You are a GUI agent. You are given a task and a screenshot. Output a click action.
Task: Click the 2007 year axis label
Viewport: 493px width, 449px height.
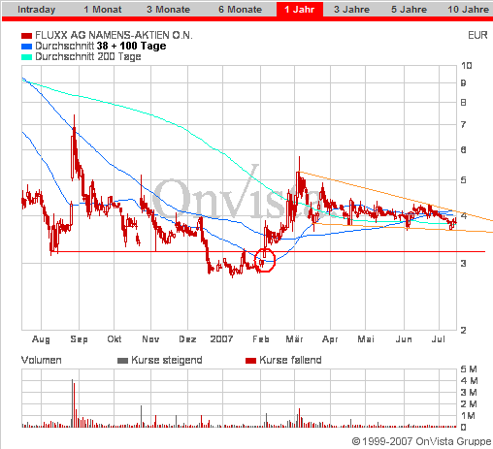(x=221, y=338)
